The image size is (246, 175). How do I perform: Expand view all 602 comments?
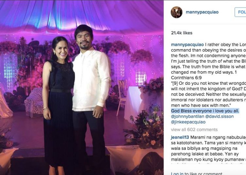194,130
